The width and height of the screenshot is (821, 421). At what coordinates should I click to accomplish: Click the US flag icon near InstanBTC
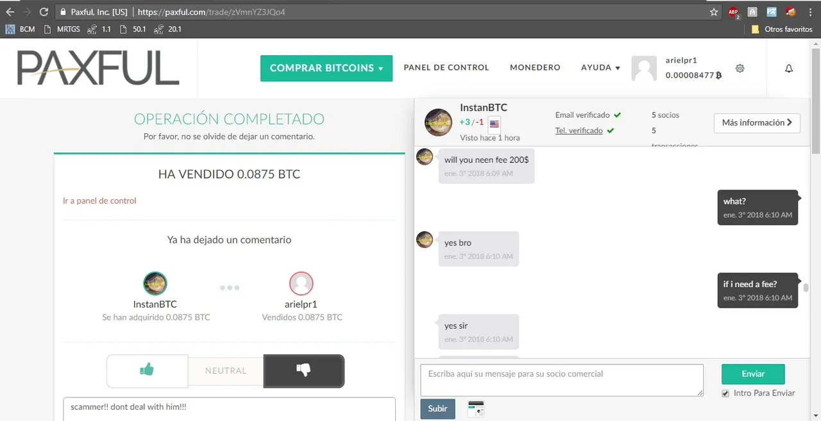pos(495,124)
